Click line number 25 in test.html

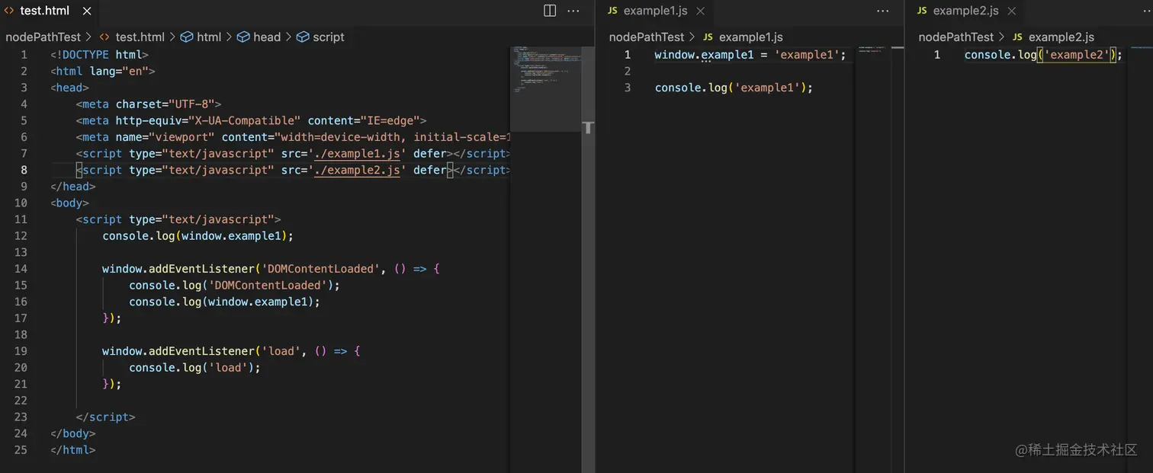coord(21,450)
